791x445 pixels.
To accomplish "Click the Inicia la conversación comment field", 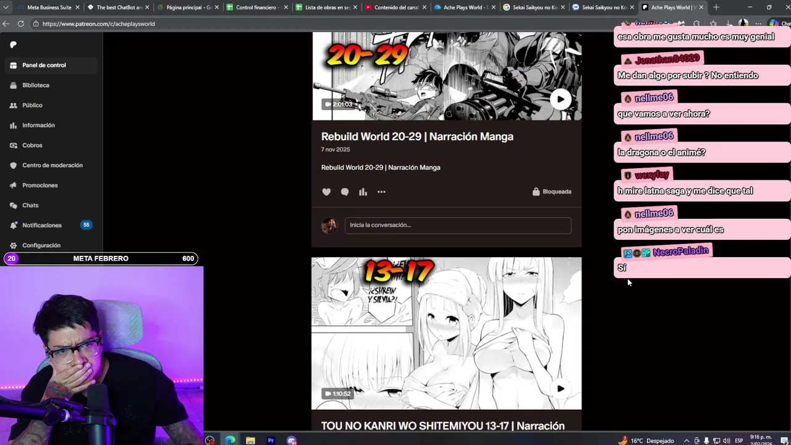I will [x=458, y=225].
